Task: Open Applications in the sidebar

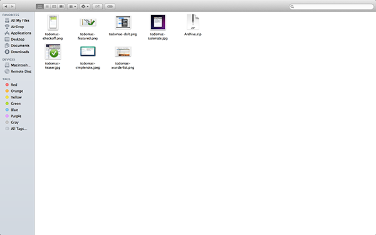Action: coord(18,33)
